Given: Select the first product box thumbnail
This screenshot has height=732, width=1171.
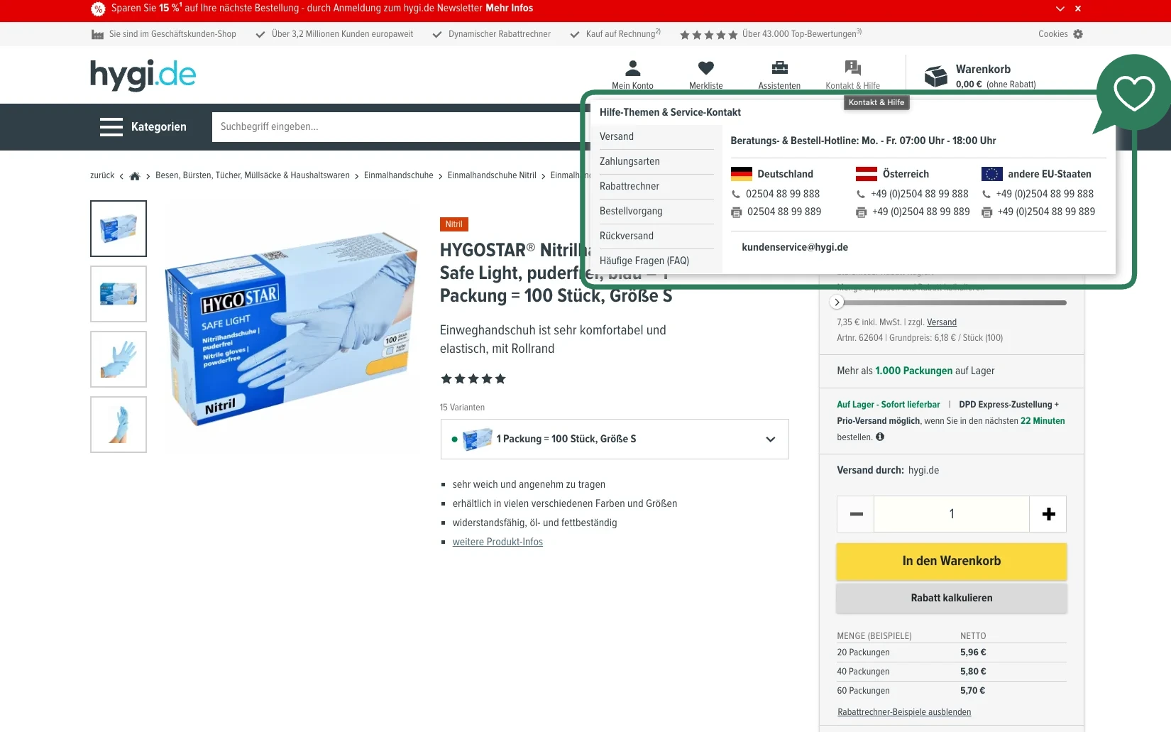Looking at the screenshot, I should pyautogui.click(x=119, y=229).
